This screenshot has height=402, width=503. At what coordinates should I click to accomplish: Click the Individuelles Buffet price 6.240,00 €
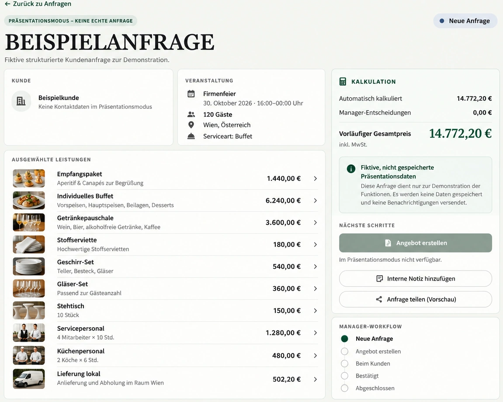(x=283, y=201)
